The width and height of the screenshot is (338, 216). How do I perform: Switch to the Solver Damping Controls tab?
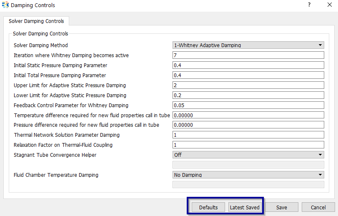click(x=36, y=21)
